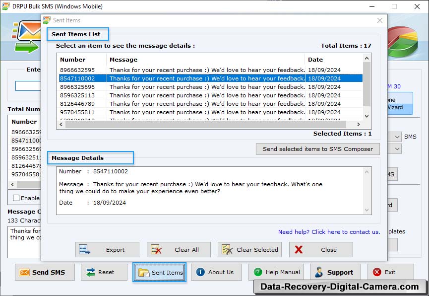Click the red Exit icon

[x=377, y=272]
